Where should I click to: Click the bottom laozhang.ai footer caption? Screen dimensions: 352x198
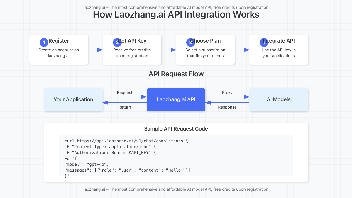(x=176, y=189)
